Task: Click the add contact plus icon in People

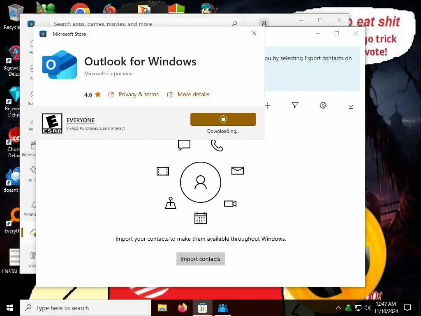Action: 268,105
